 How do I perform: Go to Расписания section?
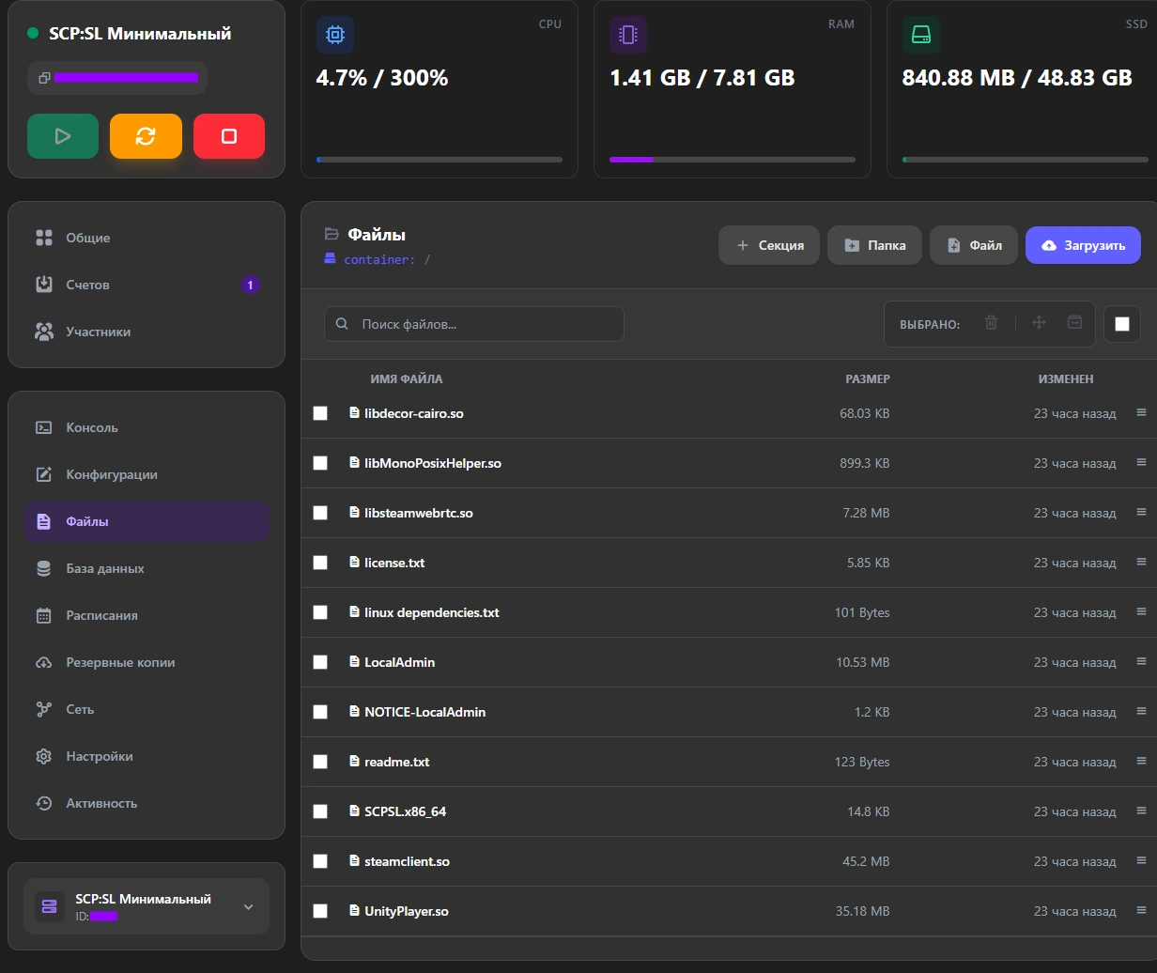point(147,615)
